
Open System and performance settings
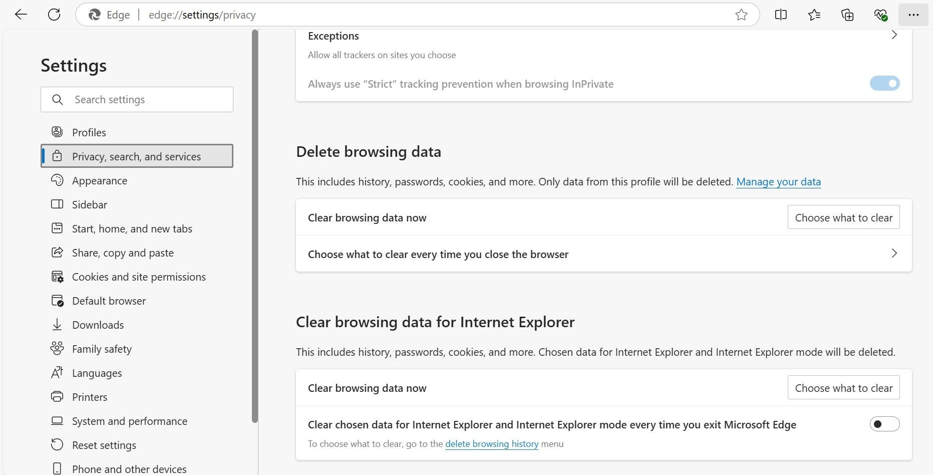pos(137,421)
